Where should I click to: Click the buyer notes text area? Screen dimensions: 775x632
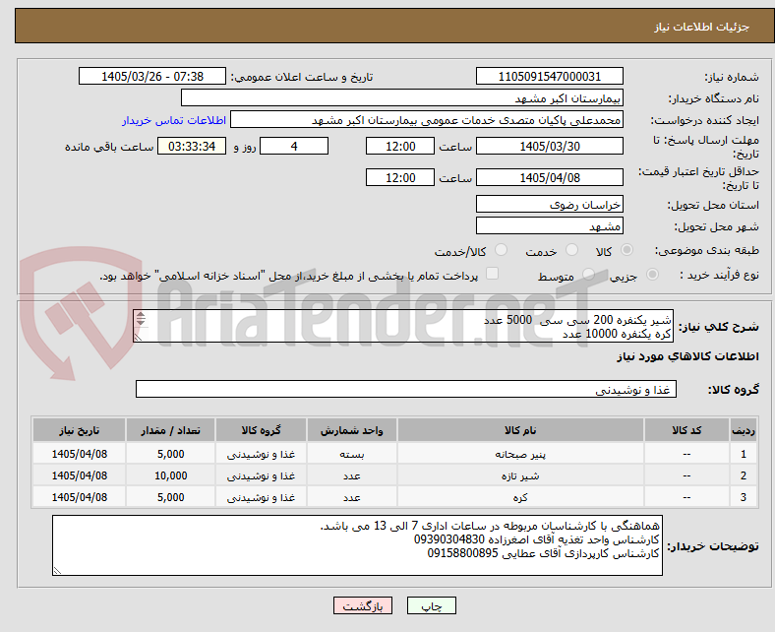click(357, 545)
